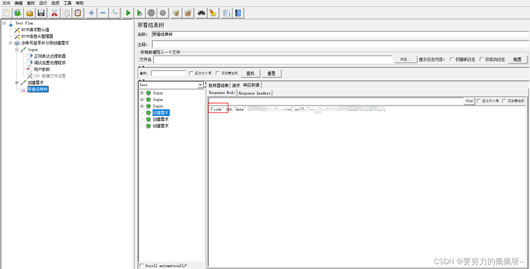Select the disabled CSV 数据文件设置 node

coord(49,76)
